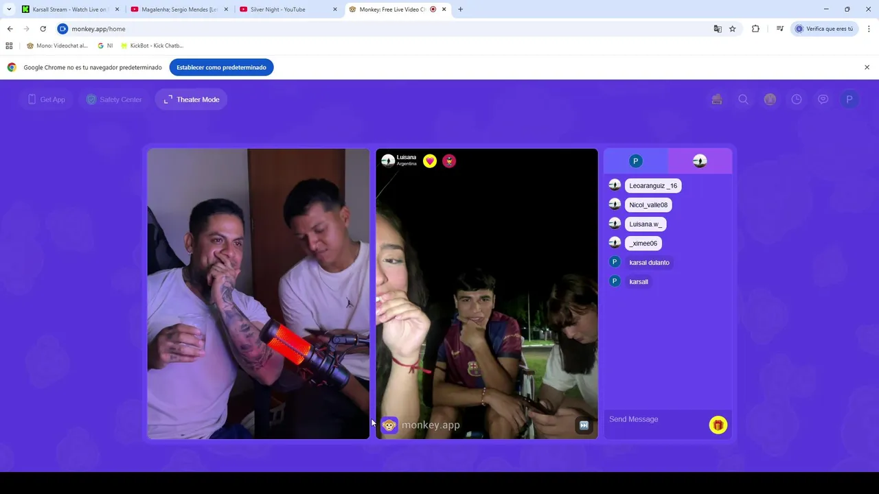
Task: Click the karsall message
Action: 639,282
